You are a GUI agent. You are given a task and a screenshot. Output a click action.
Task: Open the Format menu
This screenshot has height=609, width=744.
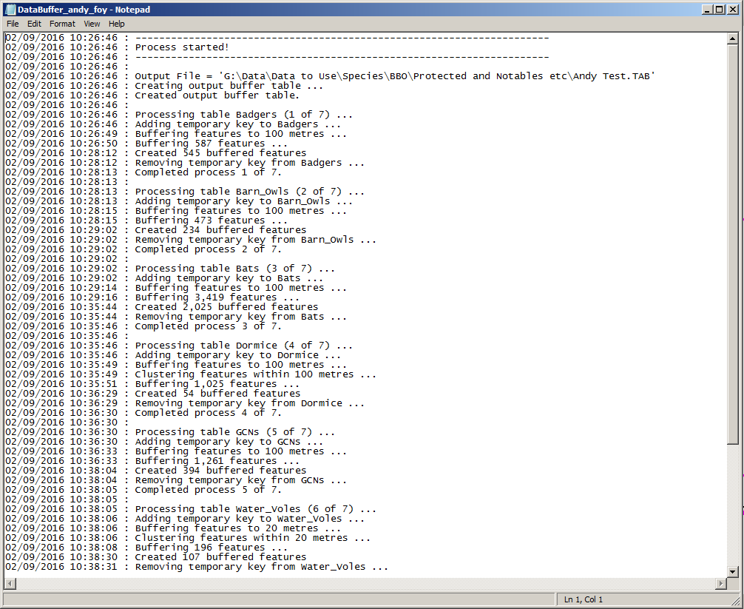coord(62,24)
